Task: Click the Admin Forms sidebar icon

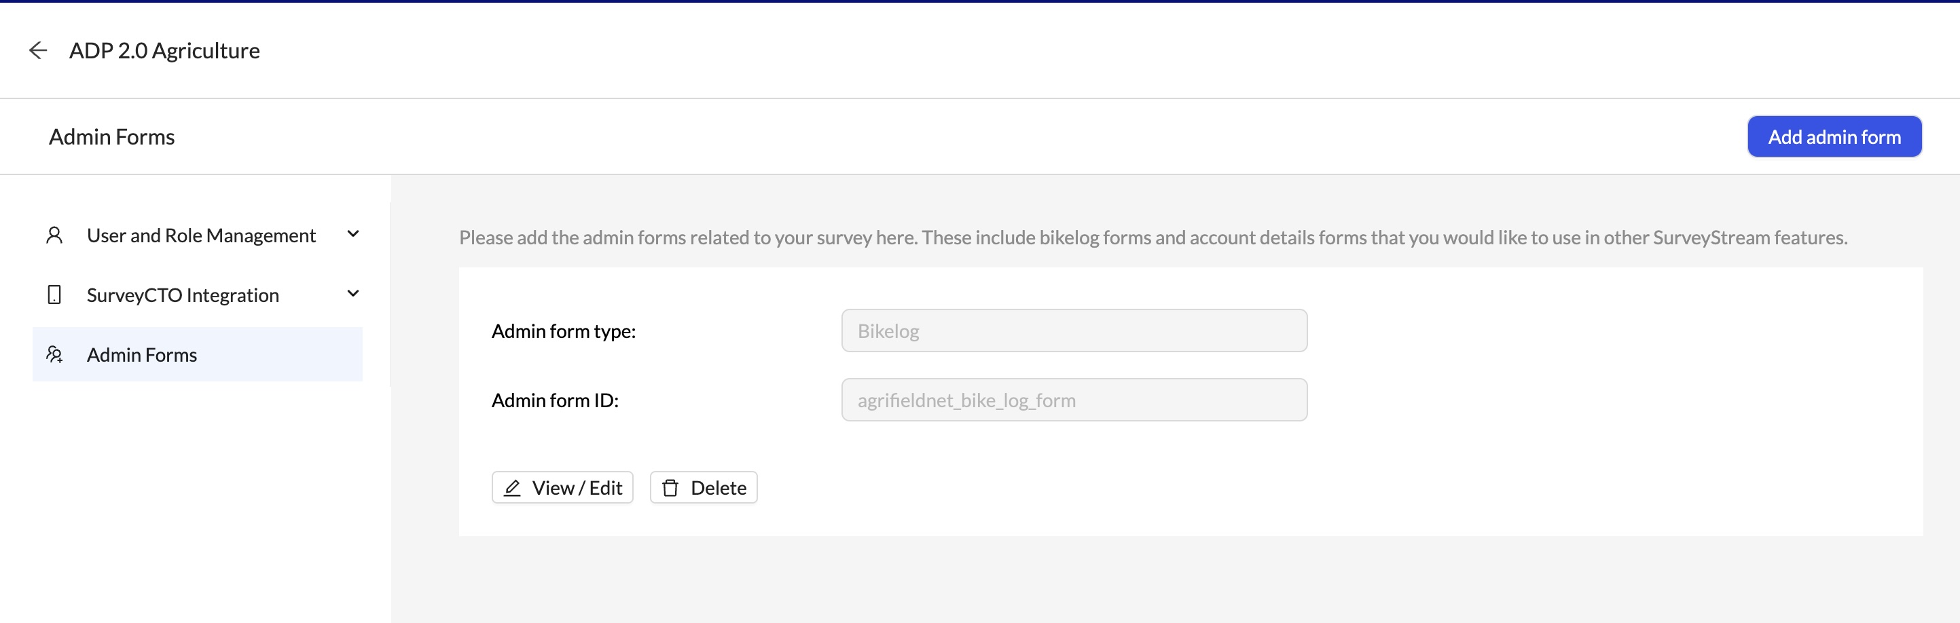Action: pyautogui.click(x=54, y=354)
